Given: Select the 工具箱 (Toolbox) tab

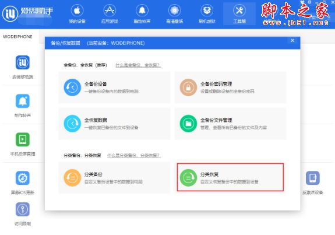Looking at the screenshot, I should (239, 13).
